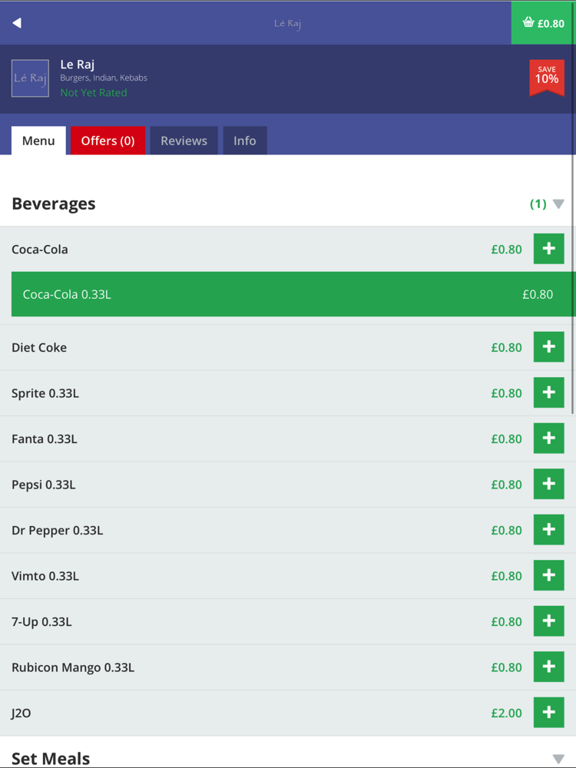Screen dimensions: 576x768
Task: Tap the Save 10% badge
Action: tap(547, 77)
